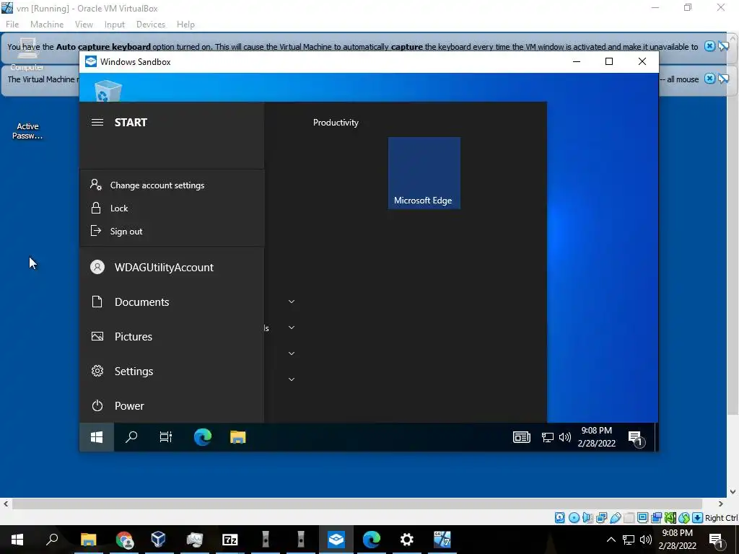
Task: Open the Microsoft Edge tile
Action: pyautogui.click(x=424, y=173)
